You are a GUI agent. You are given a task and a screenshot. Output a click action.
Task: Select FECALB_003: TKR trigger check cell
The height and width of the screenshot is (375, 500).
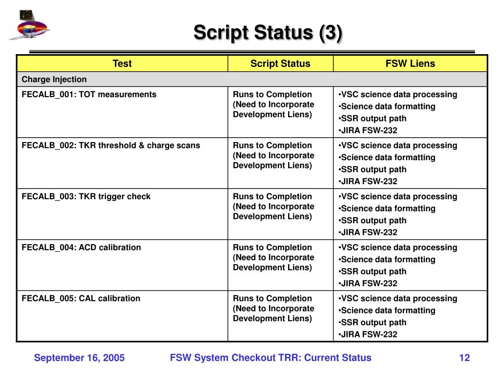coord(122,214)
